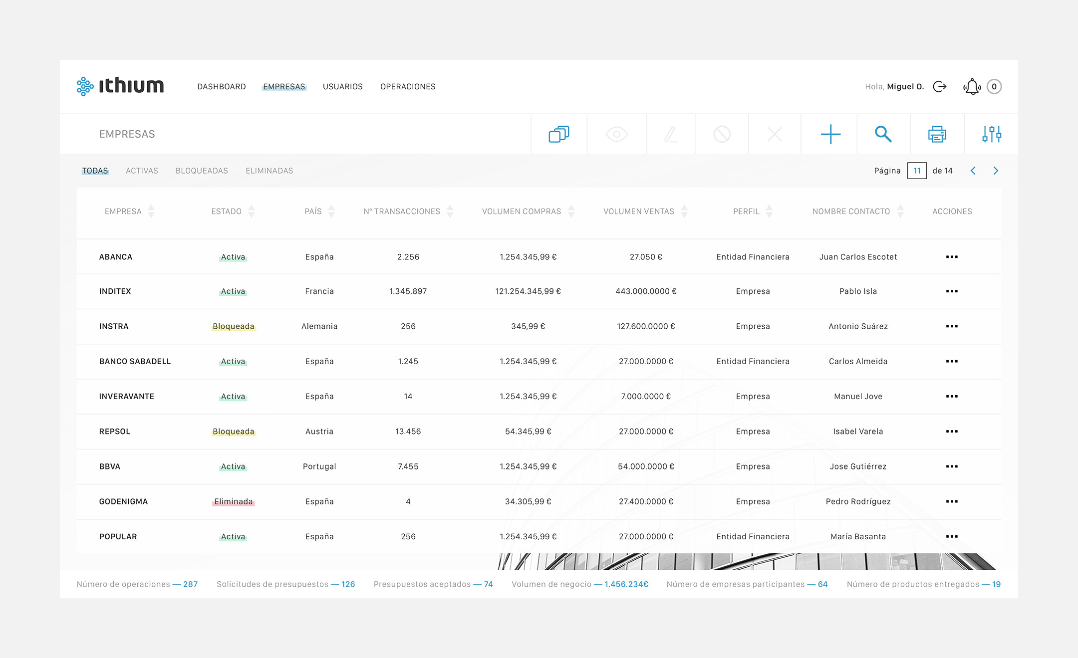
Task: Open the notifications bell
Action: [x=972, y=87]
